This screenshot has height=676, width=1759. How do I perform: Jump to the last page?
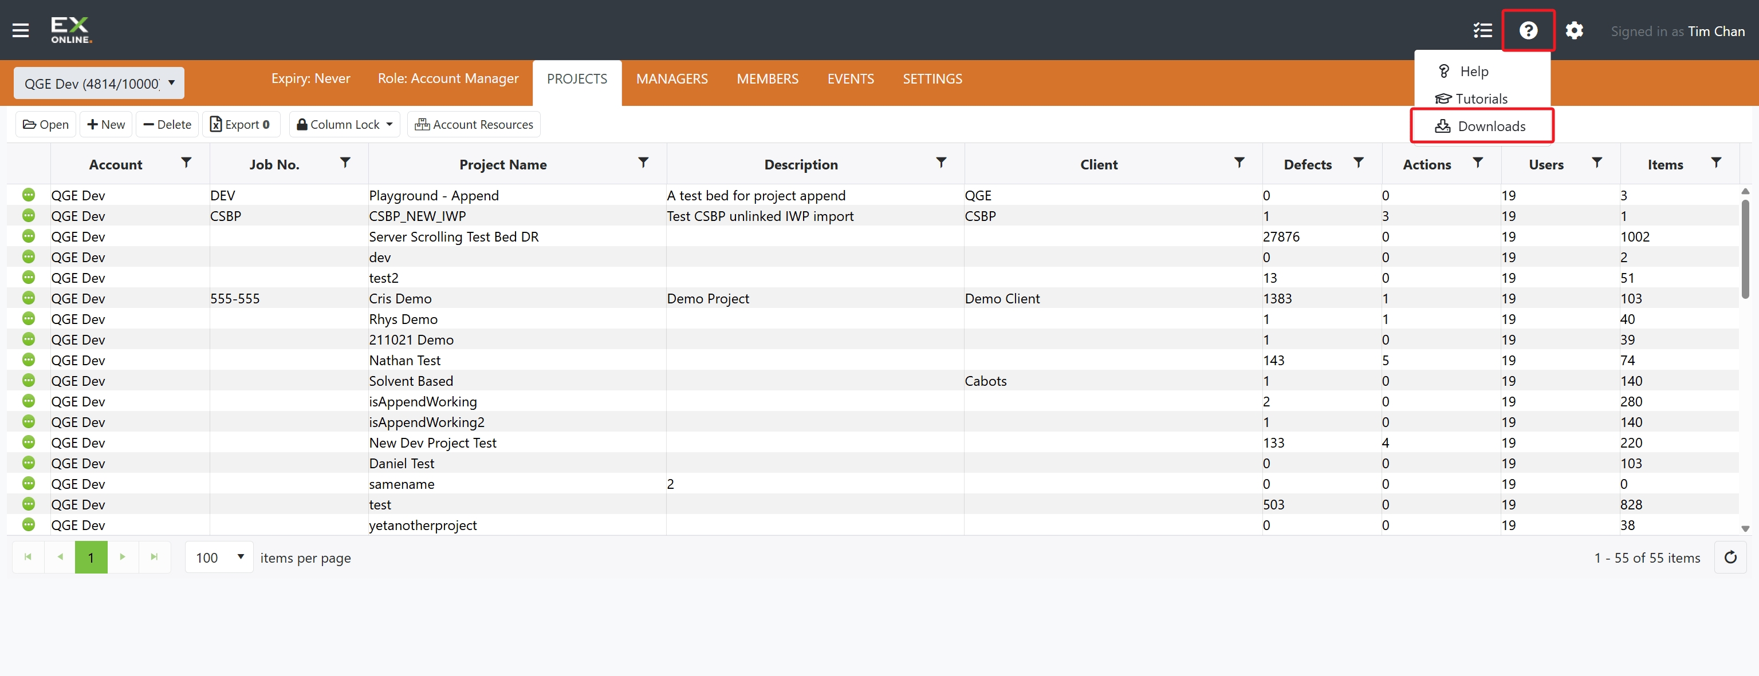(154, 558)
